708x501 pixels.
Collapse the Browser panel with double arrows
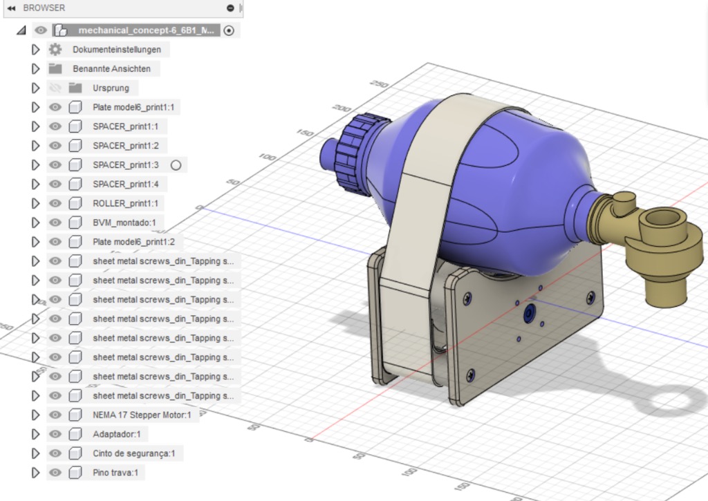click(x=11, y=8)
